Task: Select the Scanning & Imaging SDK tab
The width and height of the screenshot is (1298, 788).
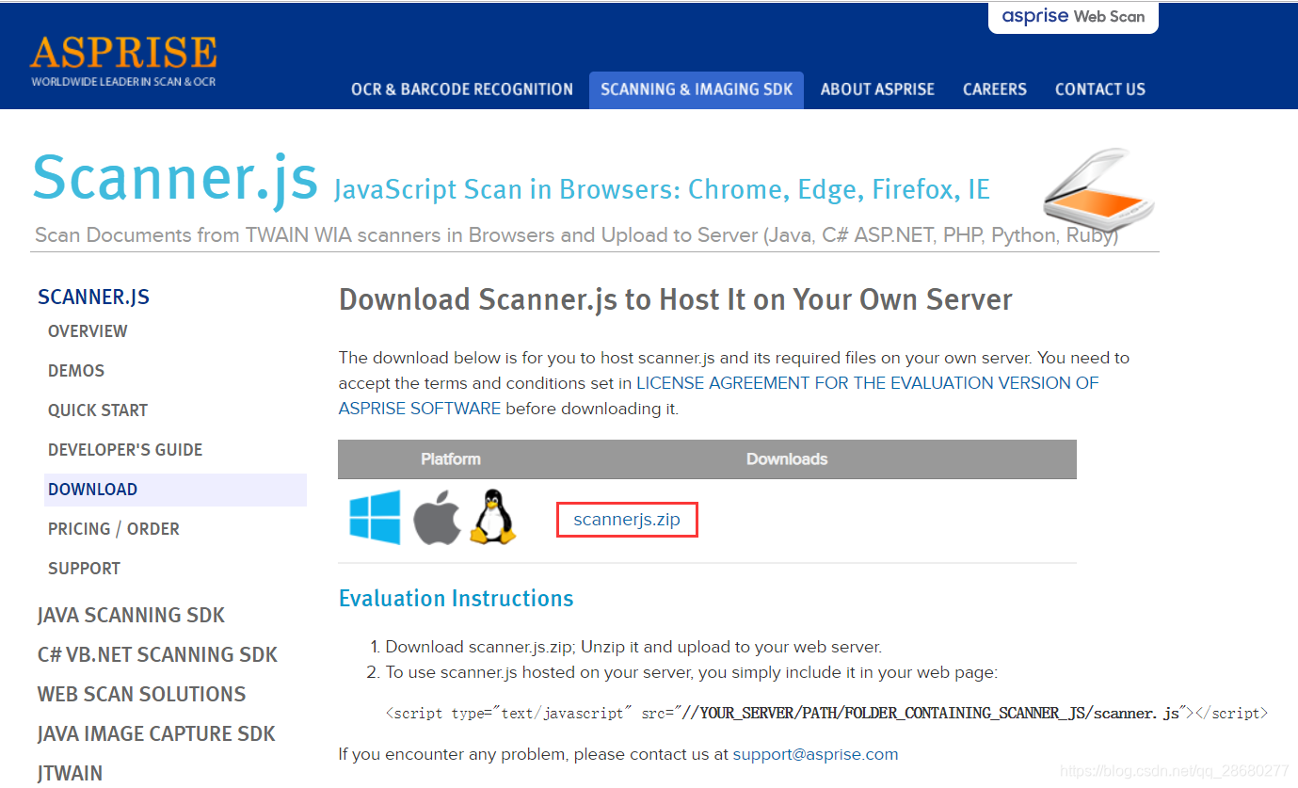Action: [x=697, y=89]
